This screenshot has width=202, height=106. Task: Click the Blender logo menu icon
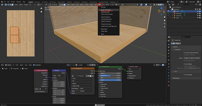pos(2,2)
